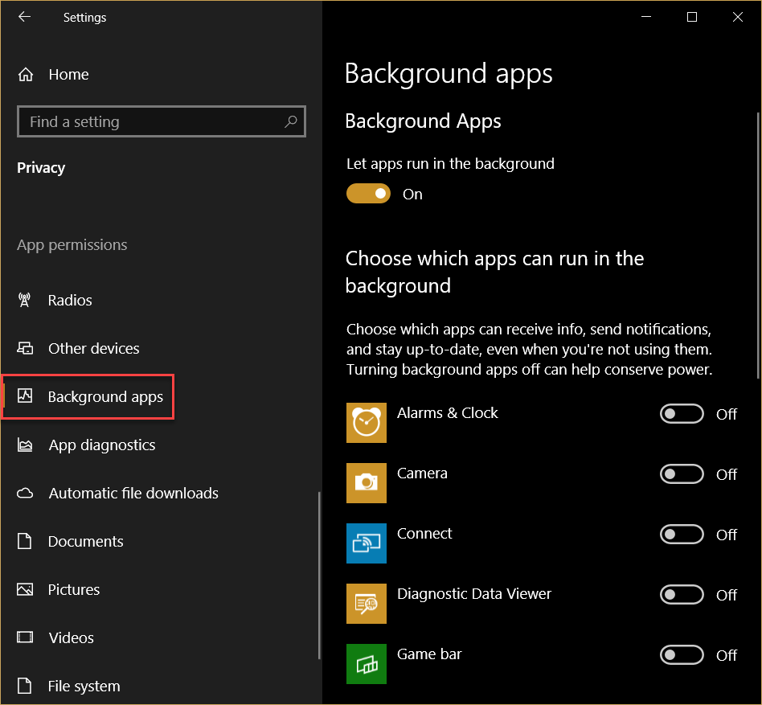The height and width of the screenshot is (705, 762).
Task: Click the Camera app label
Action: pos(422,473)
